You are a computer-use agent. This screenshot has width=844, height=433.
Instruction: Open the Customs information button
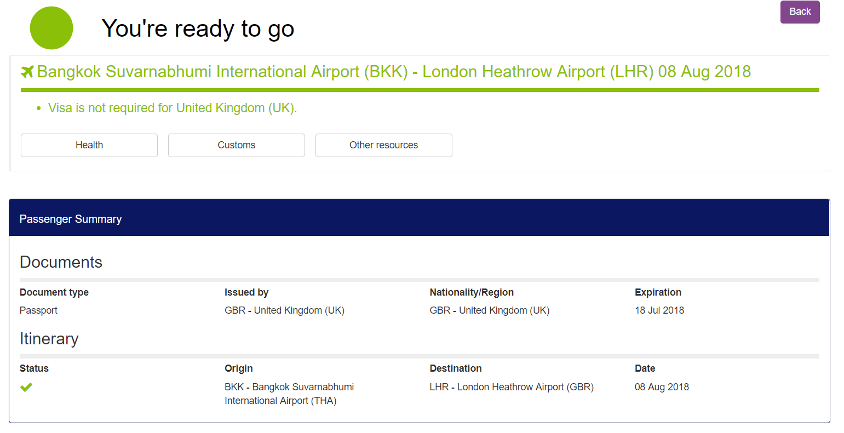click(x=236, y=145)
